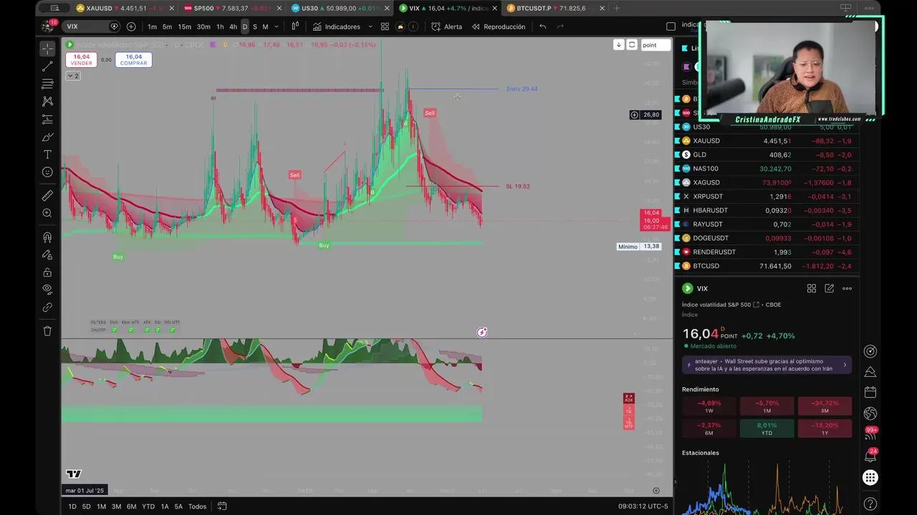Open the Indicadores panel
The height and width of the screenshot is (515, 917).
(337, 26)
